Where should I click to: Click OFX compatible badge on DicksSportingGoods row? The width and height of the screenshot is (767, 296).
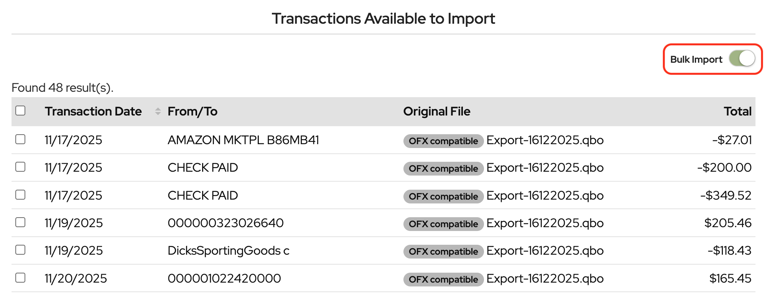click(x=443, y=251)
